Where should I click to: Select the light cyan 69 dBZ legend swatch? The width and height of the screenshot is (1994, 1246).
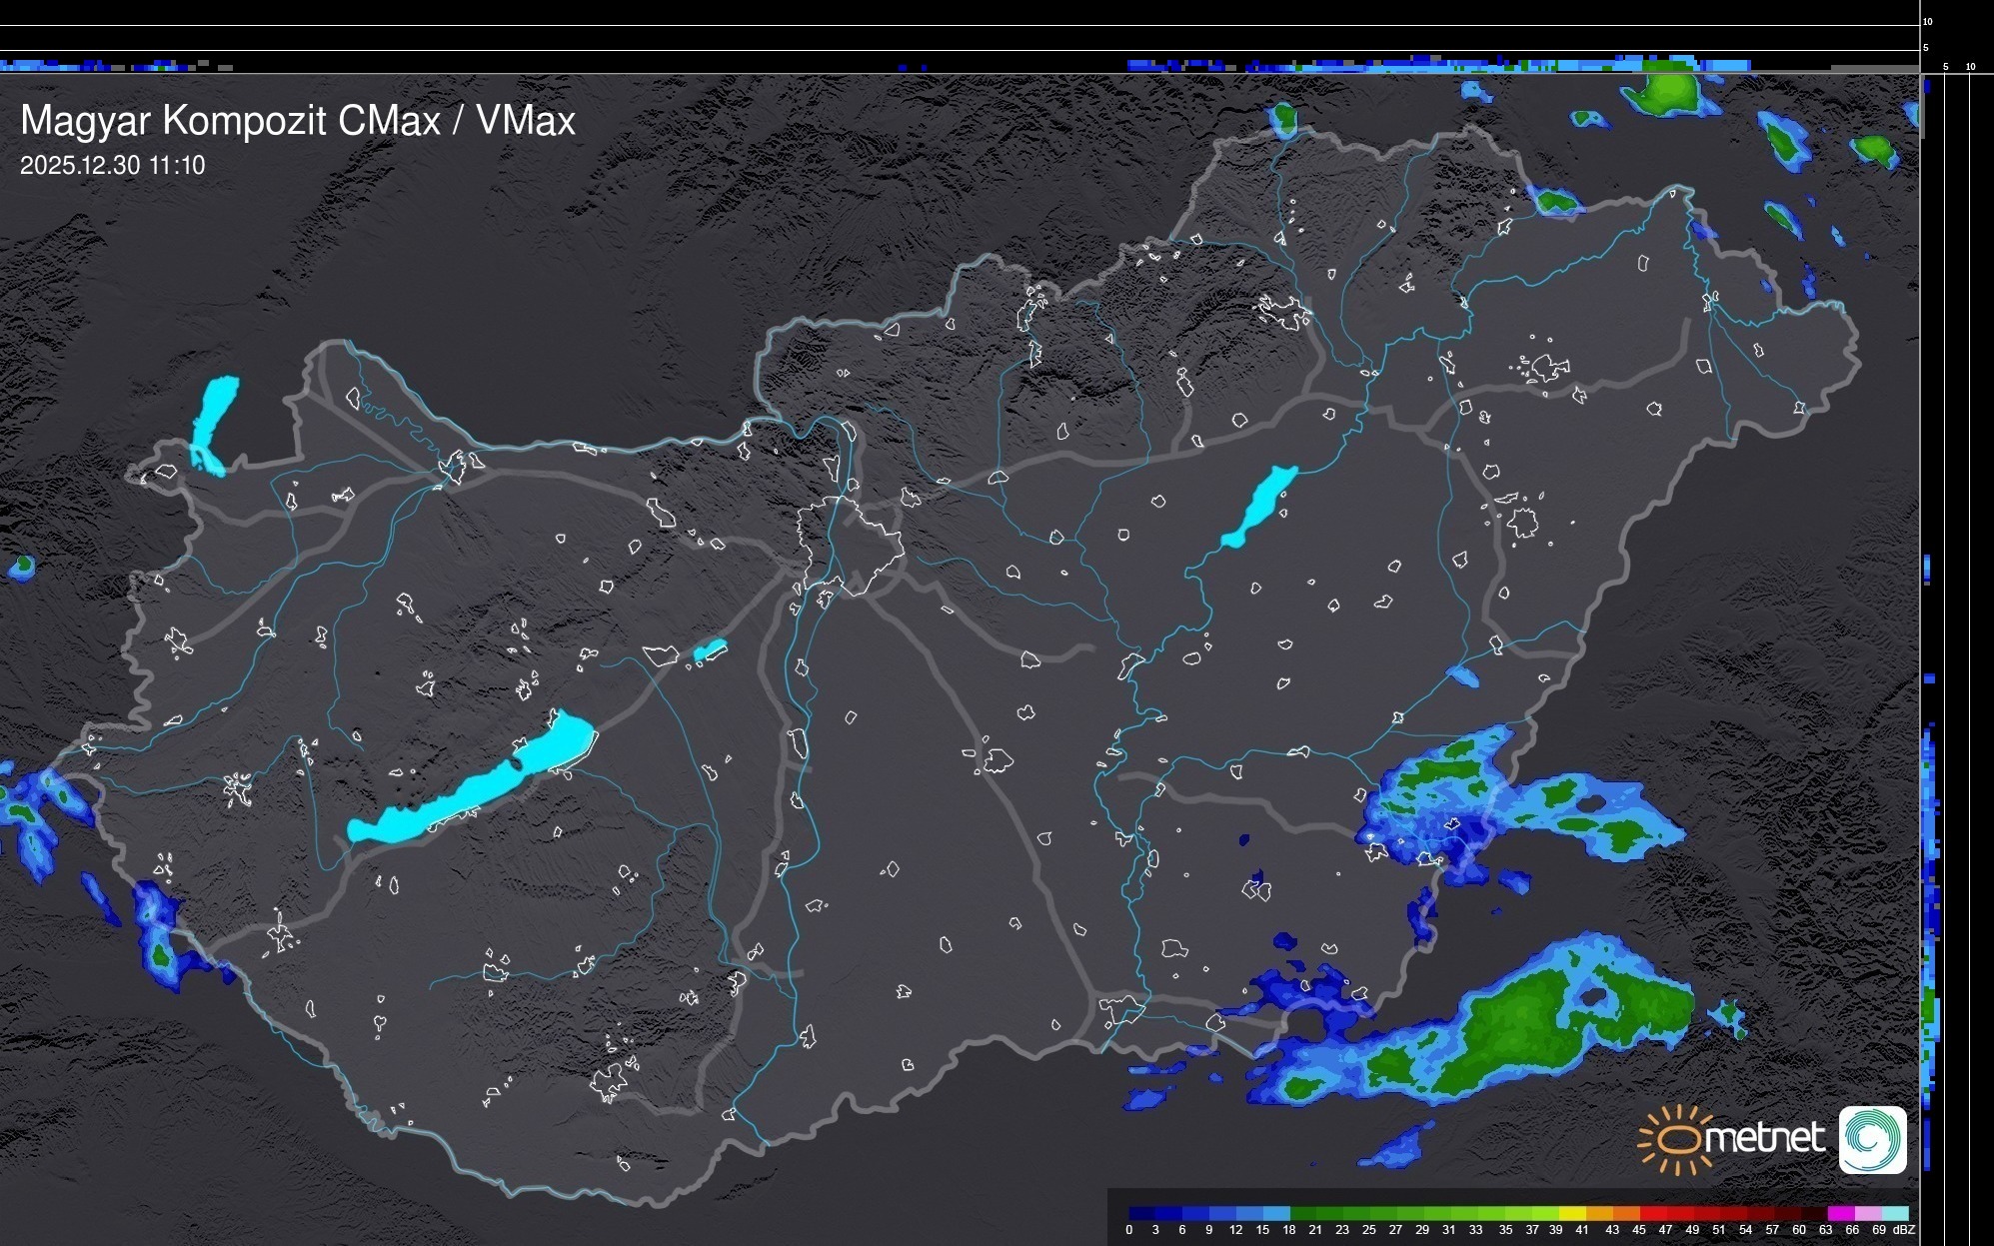pos(1894,1213)
